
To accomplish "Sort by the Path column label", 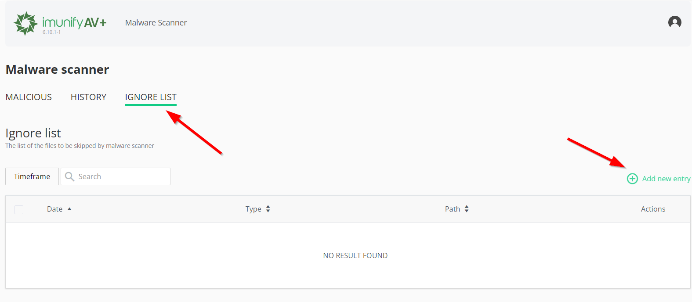I will pos(453,209).
